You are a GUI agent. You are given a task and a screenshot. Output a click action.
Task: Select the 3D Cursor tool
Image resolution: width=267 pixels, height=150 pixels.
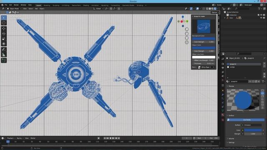click(x=4, y=23)
